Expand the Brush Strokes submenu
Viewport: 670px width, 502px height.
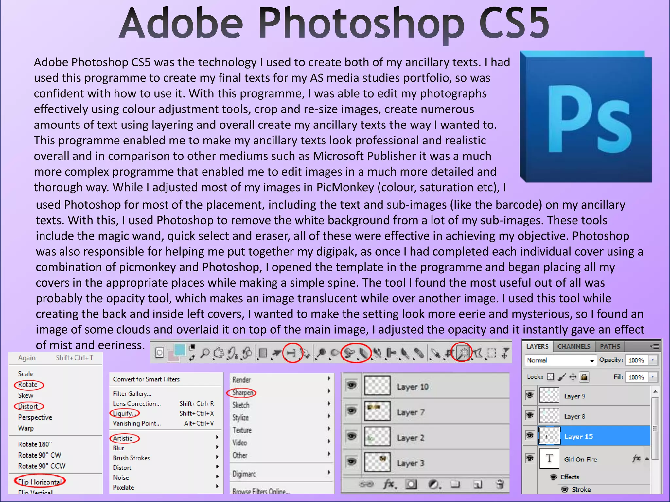coord(166,458)
